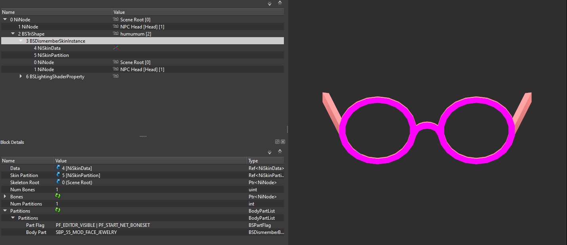Image resolution: width=567 pixels, height=245 pixels.
Task: Select the Skeleton Root row
Action: pyautogui.click(x=143, y=182)
